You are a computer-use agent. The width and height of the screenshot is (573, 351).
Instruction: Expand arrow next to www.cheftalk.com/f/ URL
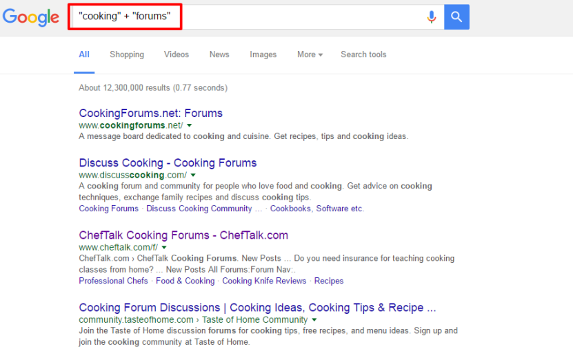(164, 247)
